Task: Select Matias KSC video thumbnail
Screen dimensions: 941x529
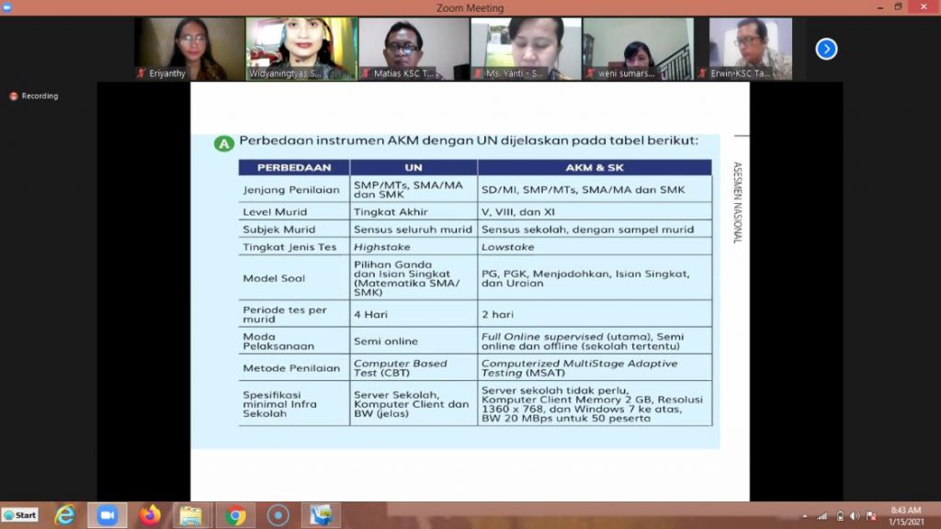Action: (x=414, y=49)
